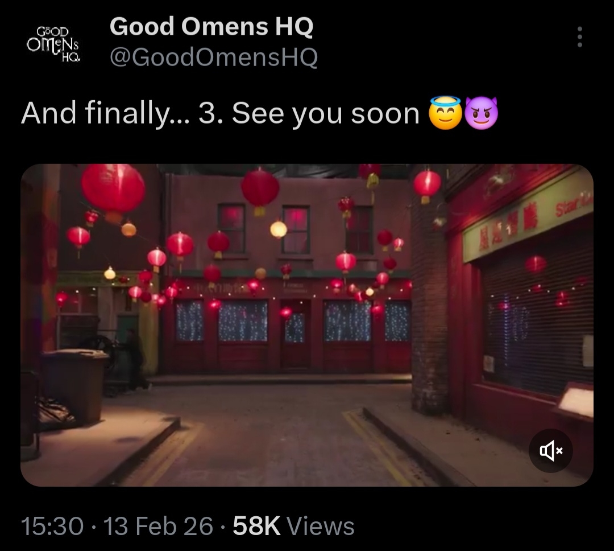
Task: Open the Good Omens HQ display name
Action: [211, 27]
